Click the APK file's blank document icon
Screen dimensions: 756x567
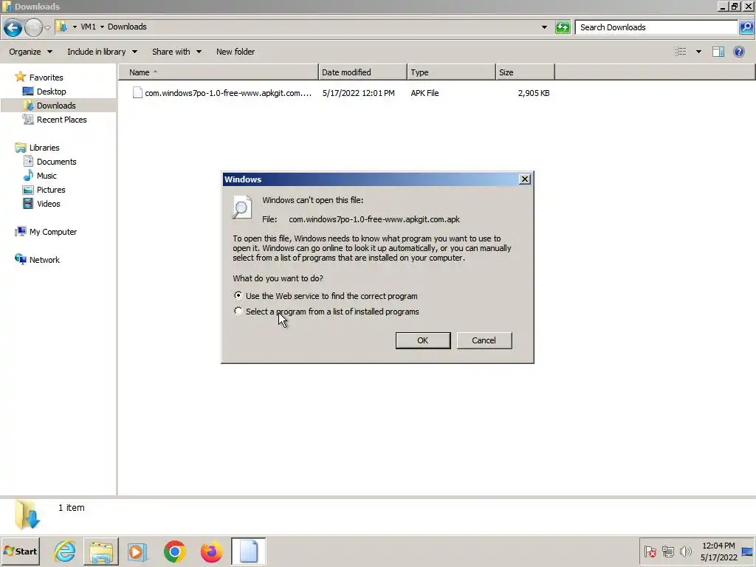[x=137, y=92]
